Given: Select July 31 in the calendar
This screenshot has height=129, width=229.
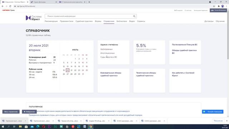Looking at the screenshot, I should click(83, 74).
